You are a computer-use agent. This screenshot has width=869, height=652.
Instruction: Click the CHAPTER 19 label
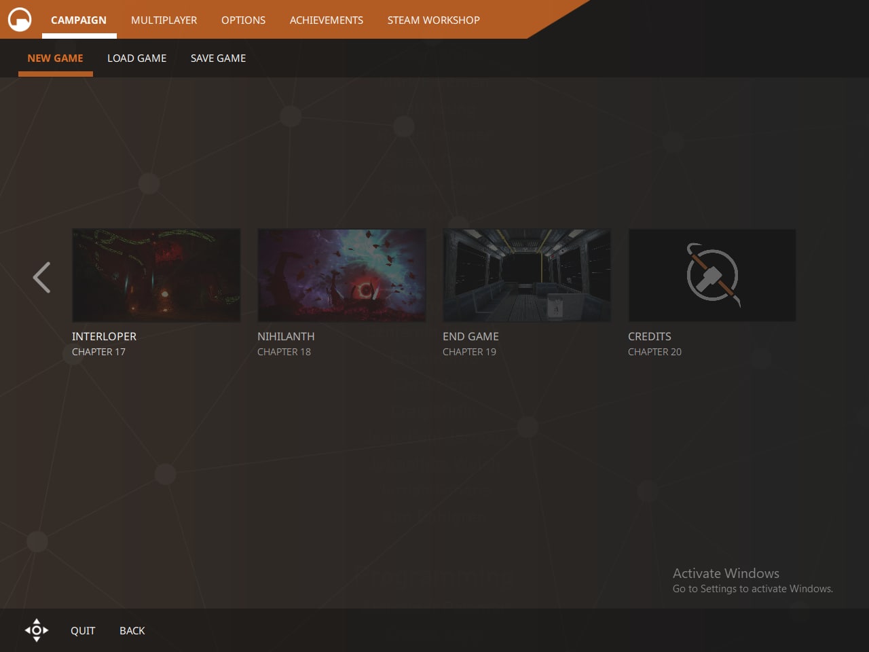coord(469,352)
